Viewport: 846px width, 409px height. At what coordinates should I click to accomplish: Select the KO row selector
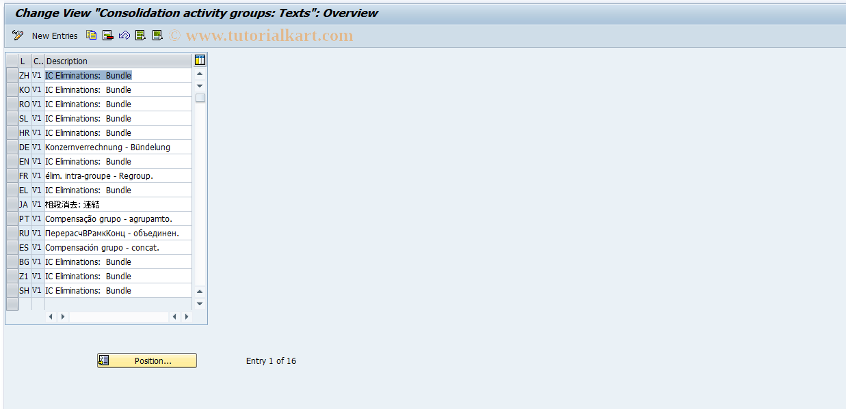(x=12, y=89)
